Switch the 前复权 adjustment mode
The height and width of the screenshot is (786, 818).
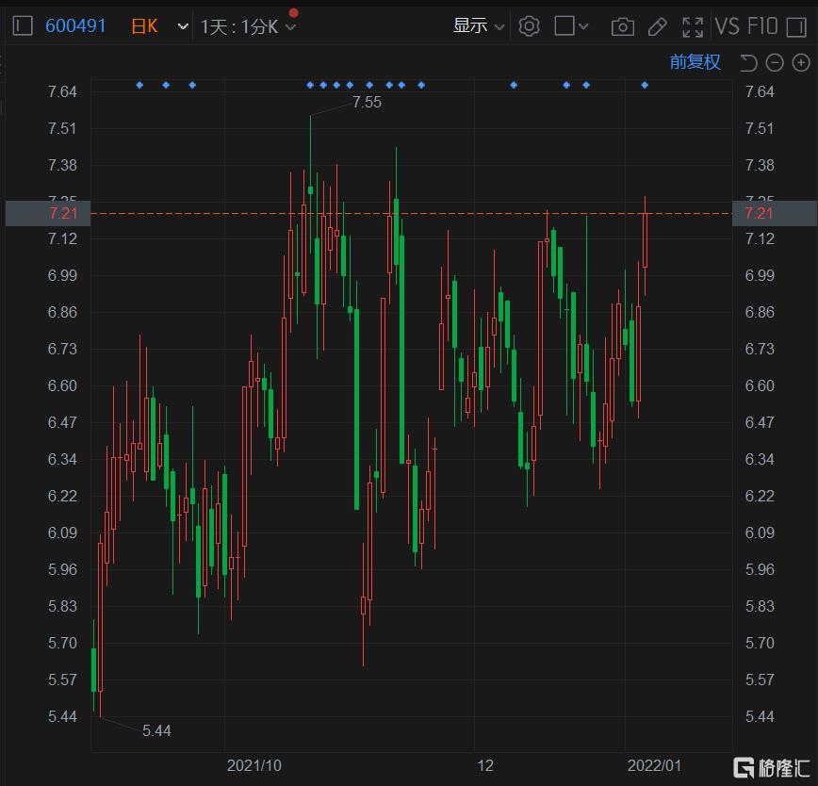coord(695,62)
